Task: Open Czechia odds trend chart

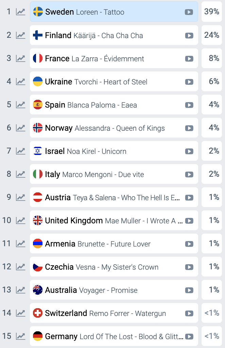Action: pyautogui.click(x=20, y=267)
